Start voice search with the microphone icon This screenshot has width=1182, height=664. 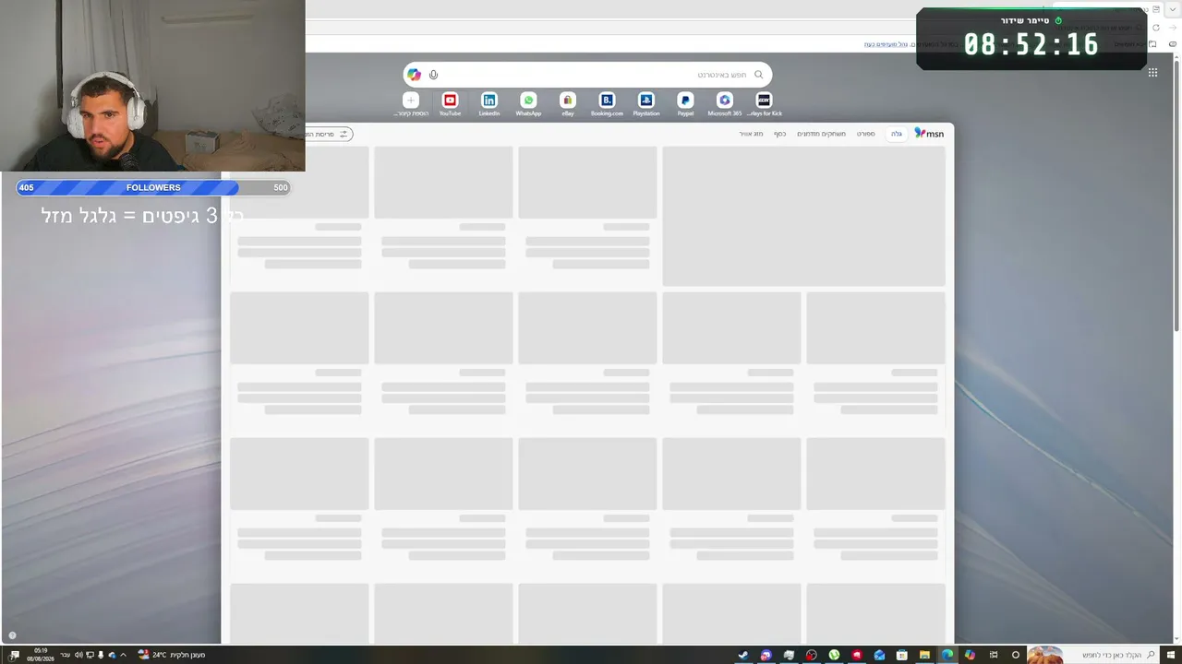click(x=433, y=75)
